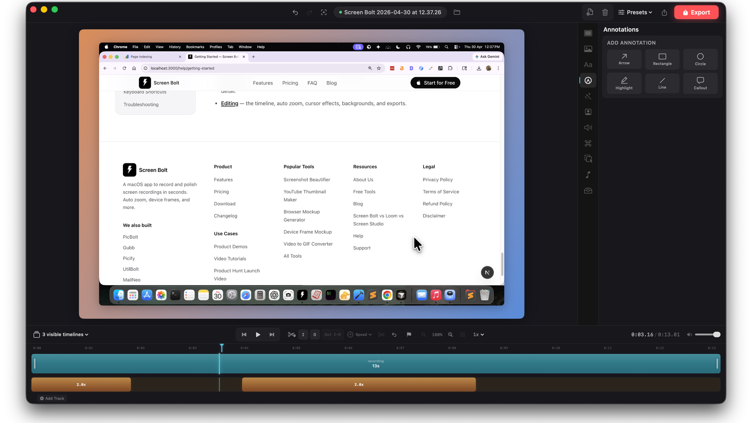Image resolution: width=752 pixels, height=423 pixels.
Task: Skip to the end of recording
Action: click(x=272, y=334)
